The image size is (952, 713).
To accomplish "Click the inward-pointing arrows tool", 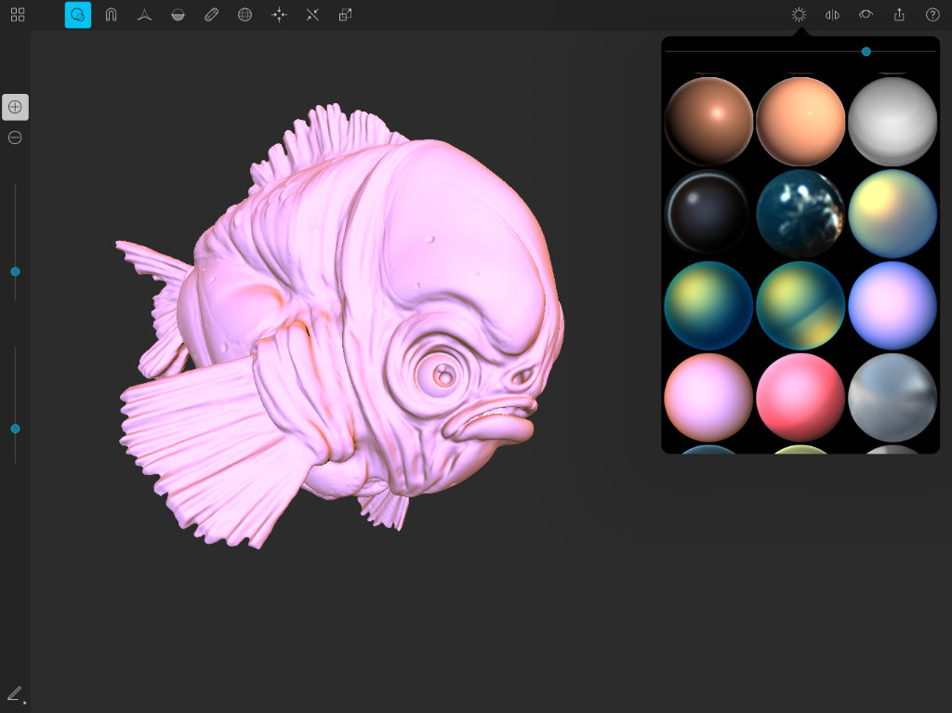I will (311, 15).
